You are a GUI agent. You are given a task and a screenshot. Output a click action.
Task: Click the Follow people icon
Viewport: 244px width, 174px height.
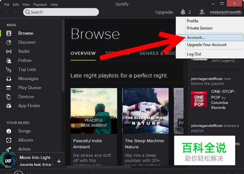pyautogui.click(x=9, y=60)
